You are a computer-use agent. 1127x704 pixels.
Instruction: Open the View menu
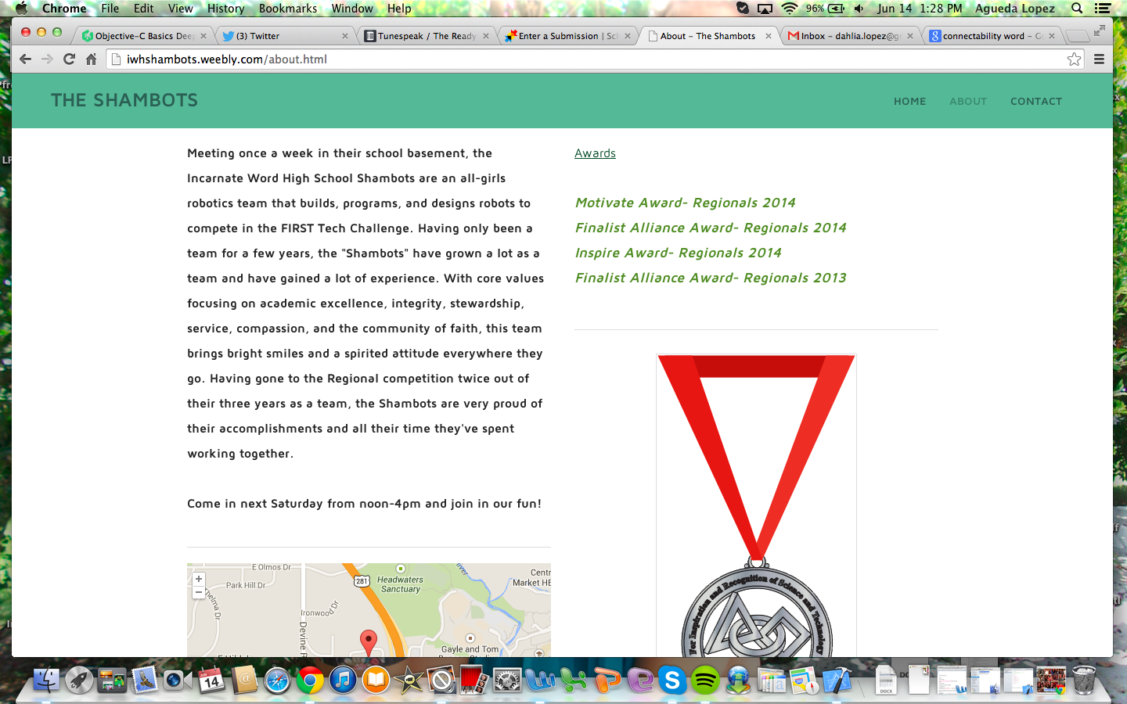[180, 9]
